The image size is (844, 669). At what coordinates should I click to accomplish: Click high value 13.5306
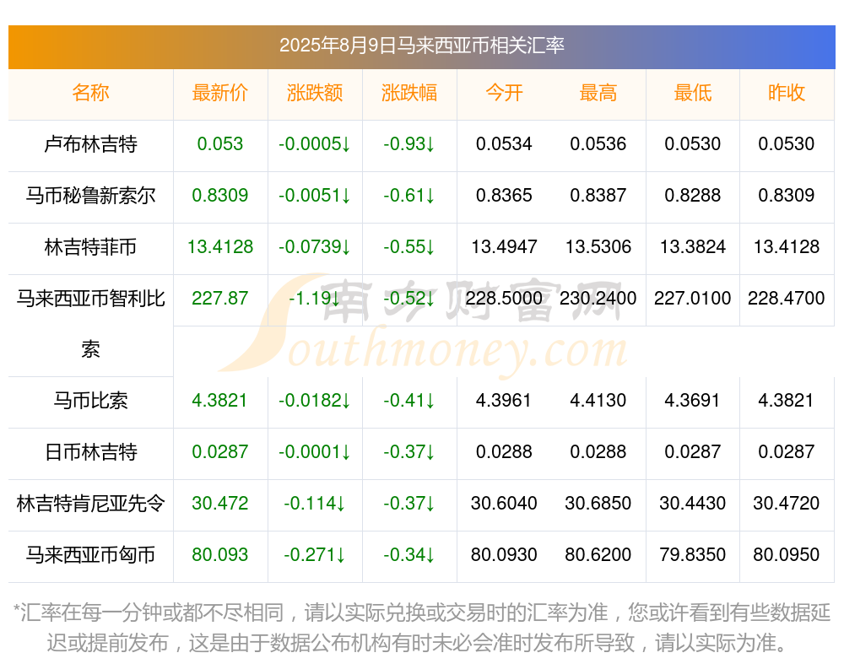598,246
